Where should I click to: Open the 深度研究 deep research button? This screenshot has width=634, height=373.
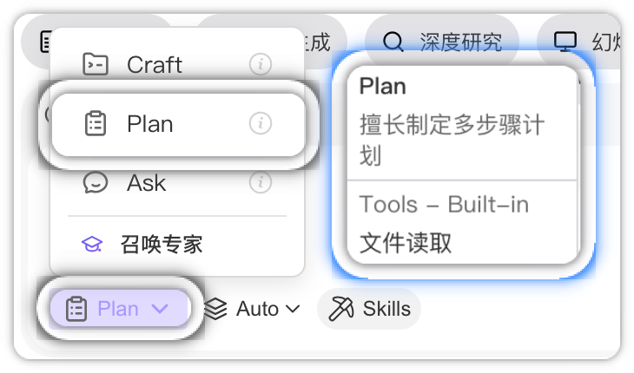pos(442,42)
